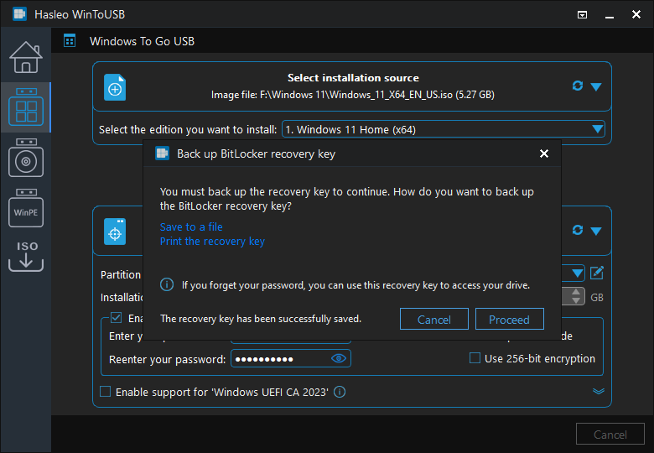Refresh the destination drive list
Image resolution: width=654 pixels, height=453 pixels.
577,230
